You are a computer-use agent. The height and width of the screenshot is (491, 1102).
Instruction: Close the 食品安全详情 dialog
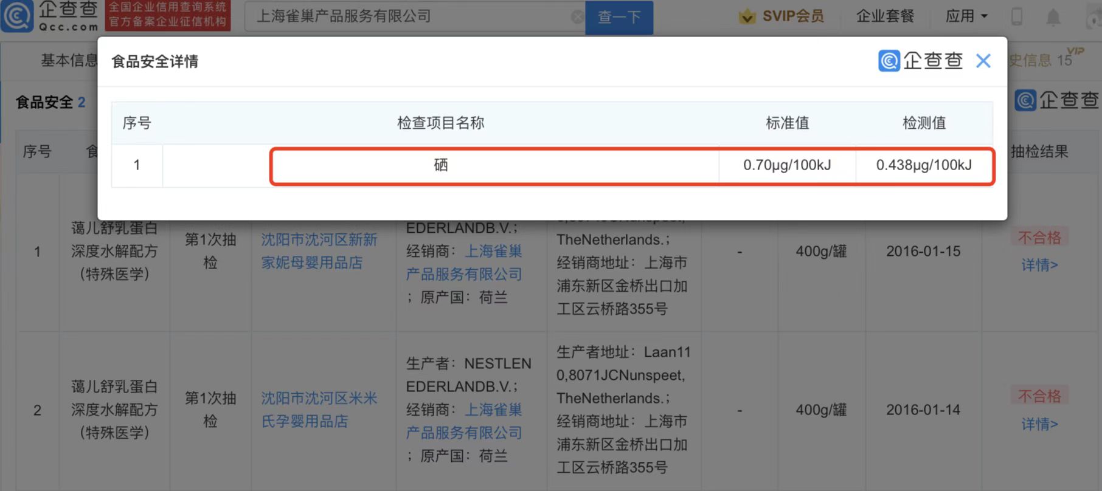983,61
